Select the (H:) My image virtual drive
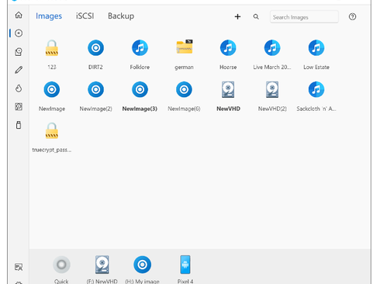The image size is (380, 284). pos(142,269)
